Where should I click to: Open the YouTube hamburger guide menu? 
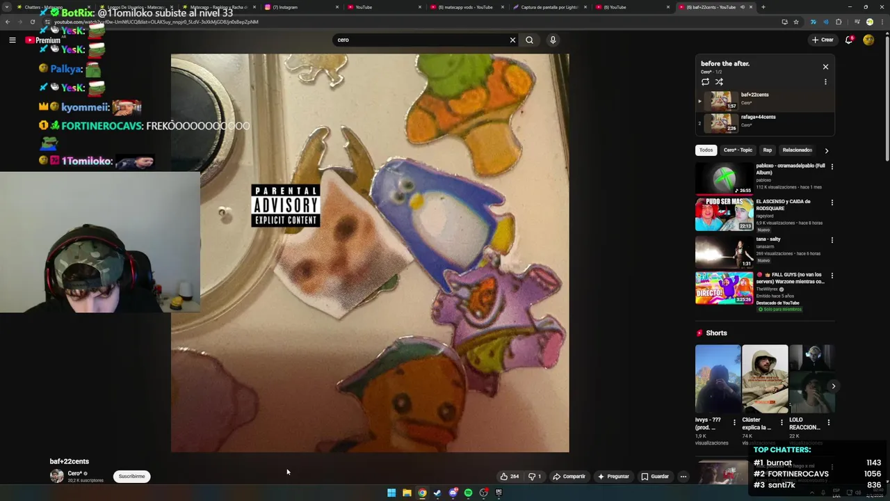coord(12,40)
